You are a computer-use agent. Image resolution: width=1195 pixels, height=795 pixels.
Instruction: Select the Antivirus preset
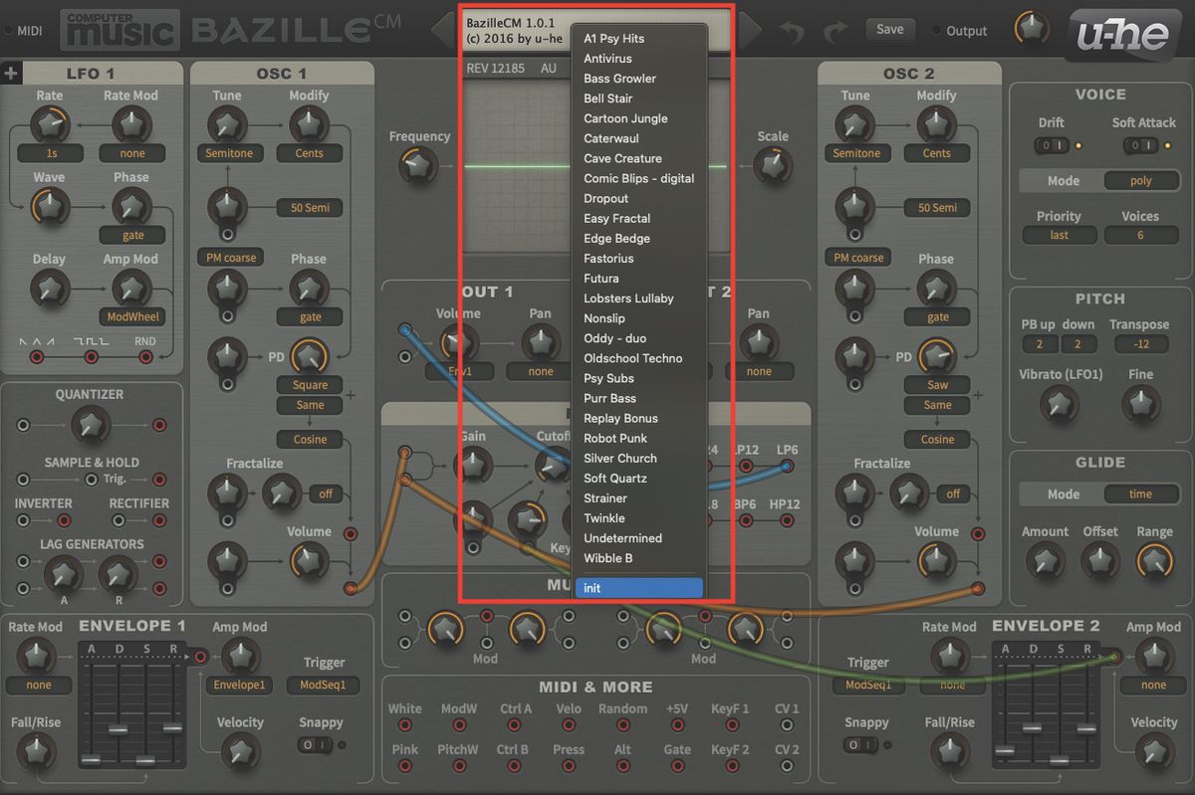click(x=609, y=58)
